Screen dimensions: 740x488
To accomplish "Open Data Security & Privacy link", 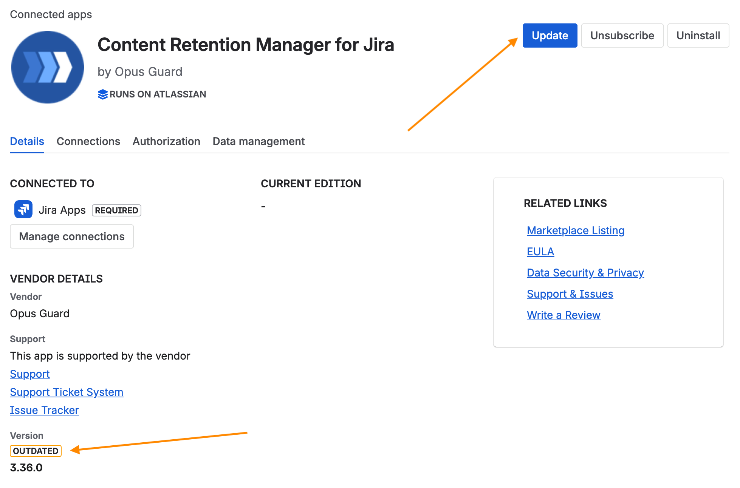I will [585, 273].
